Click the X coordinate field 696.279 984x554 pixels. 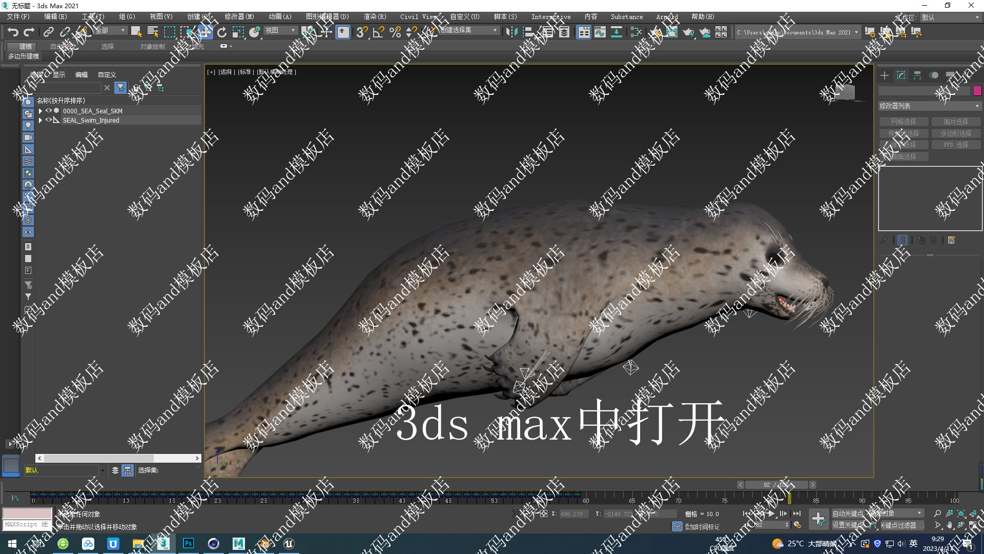[573, 514]
